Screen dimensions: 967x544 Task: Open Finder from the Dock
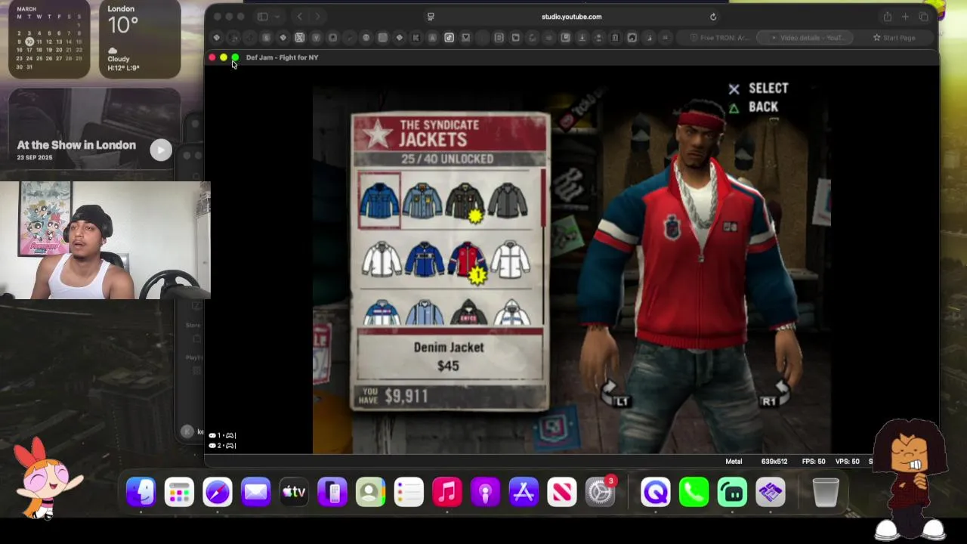tap(141, 493)
